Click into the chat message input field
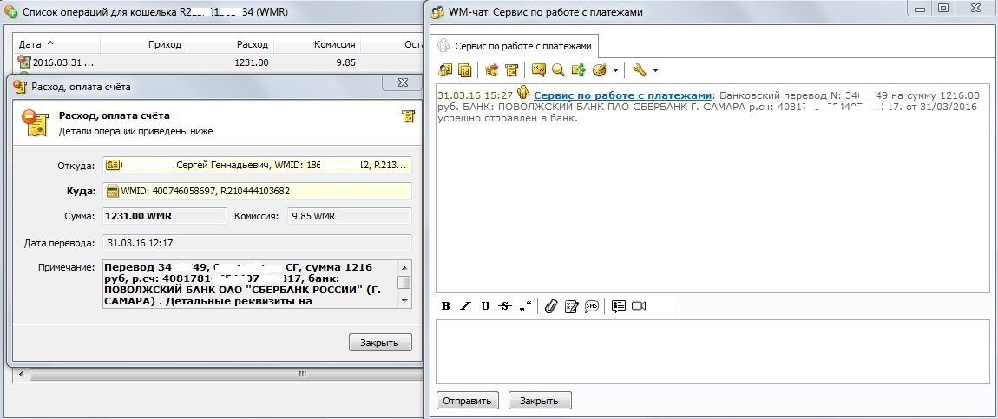Viewport: 998px width, 419px height. pyautogui.click(x=712, y=351)
